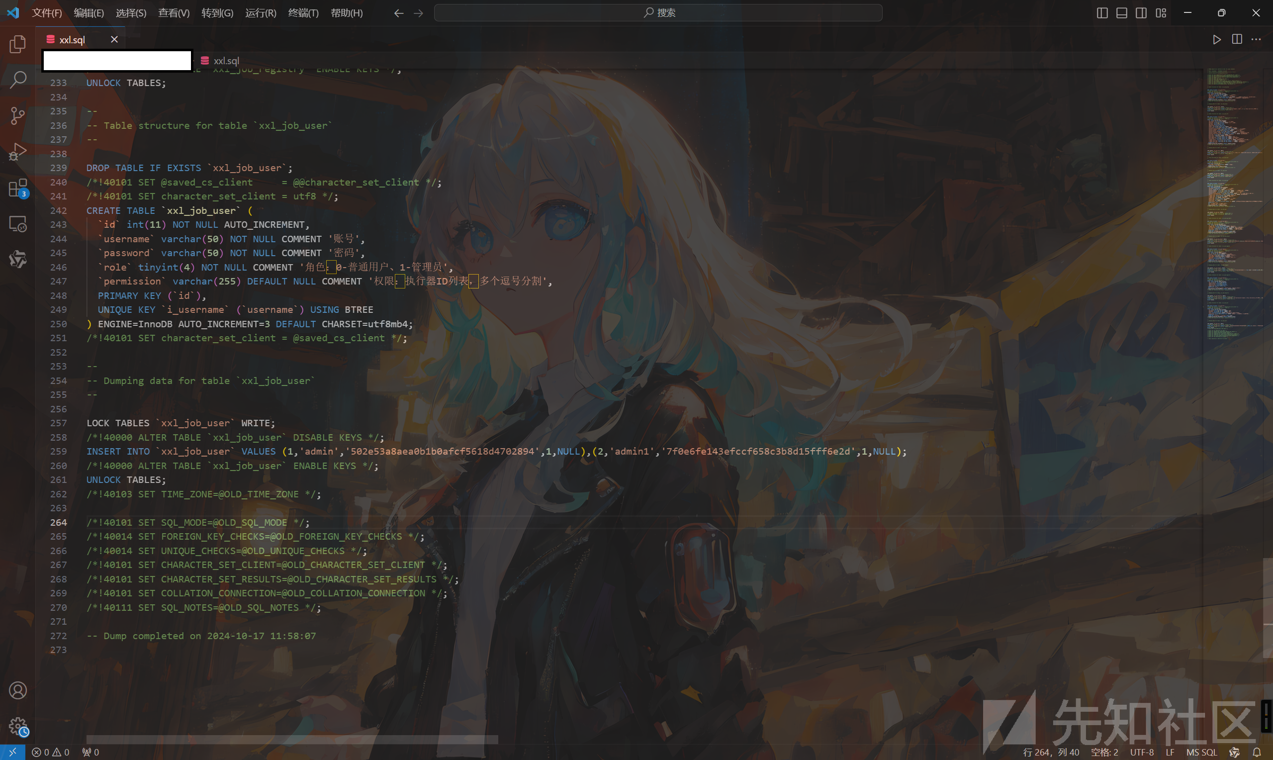Go back in navigation history
Screen dimensions: 1273x760
399,13
